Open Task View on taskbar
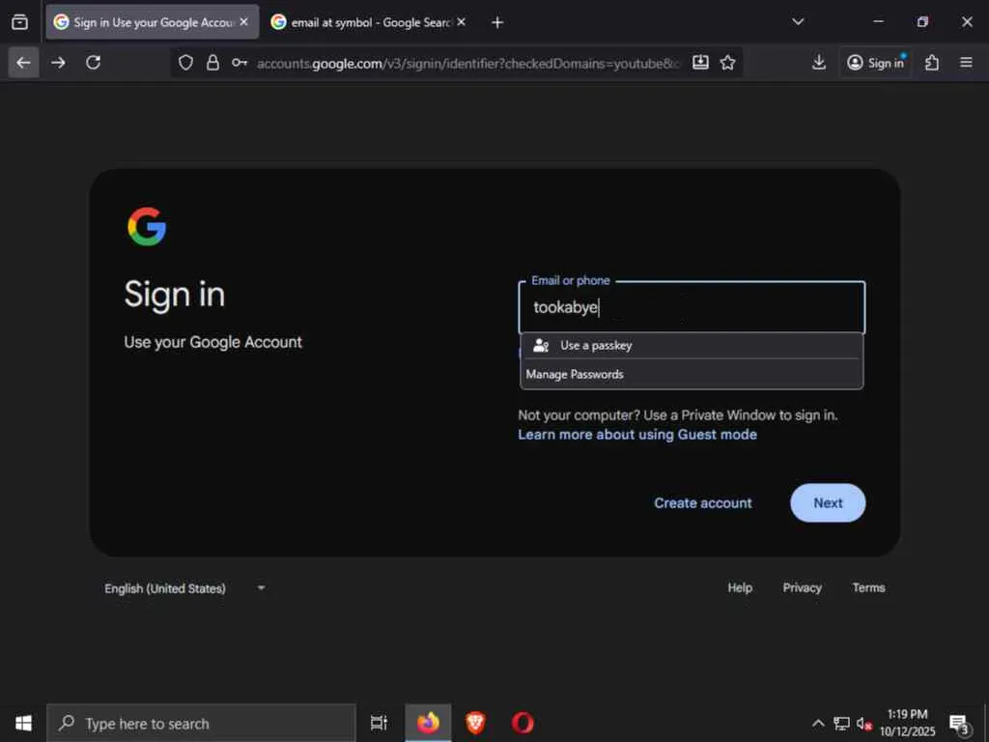Viewport: 989px width, 742px height. tap(379, 723)
